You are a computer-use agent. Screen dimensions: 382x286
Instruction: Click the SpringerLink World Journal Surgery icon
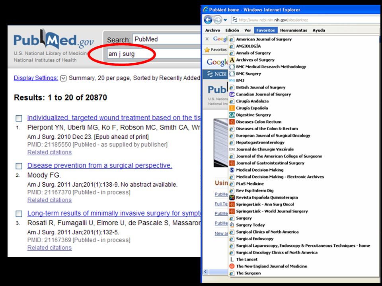(x=232, y=211)
